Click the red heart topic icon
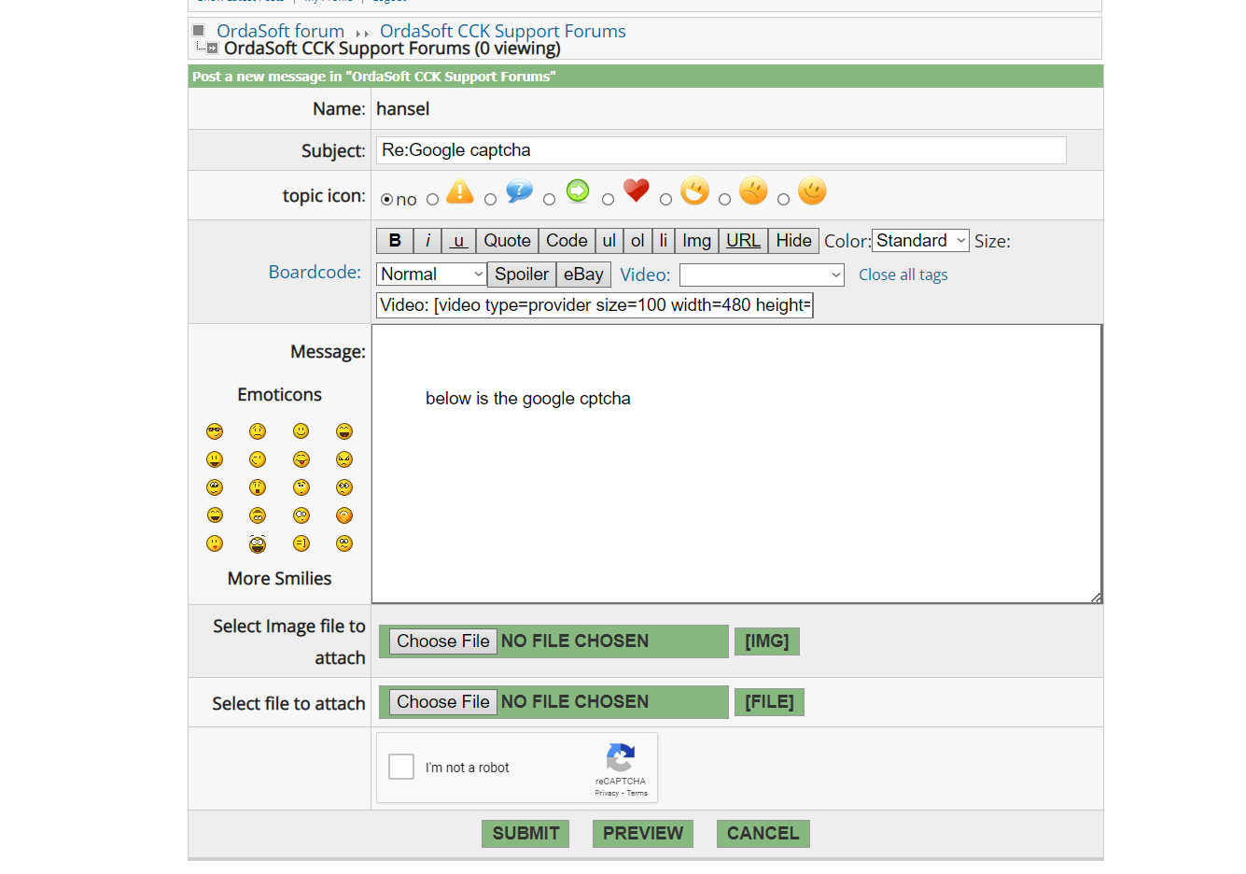This screenshot has width=1246, height=874. [636, 190]
